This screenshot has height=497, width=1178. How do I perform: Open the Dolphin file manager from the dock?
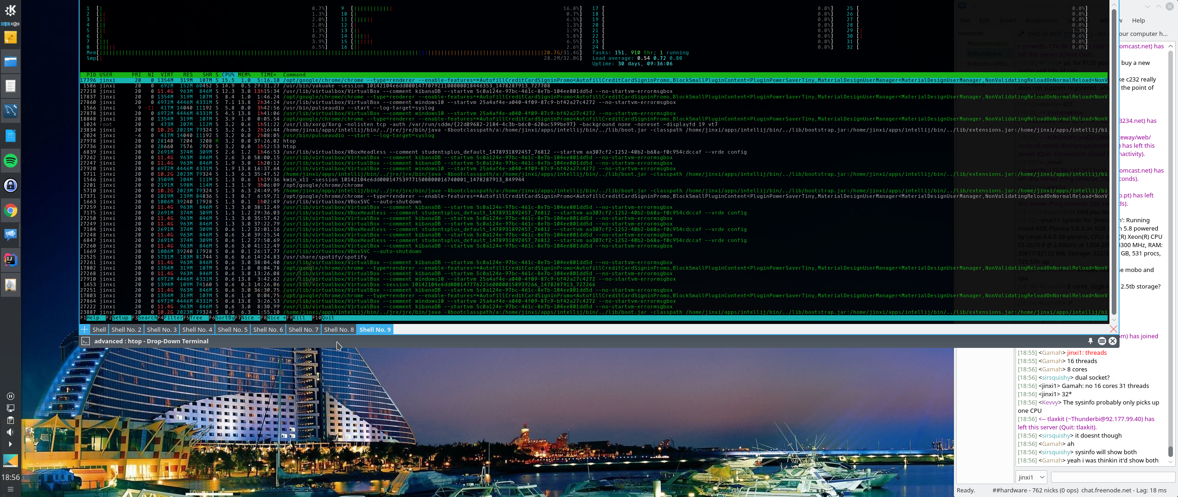10,62
